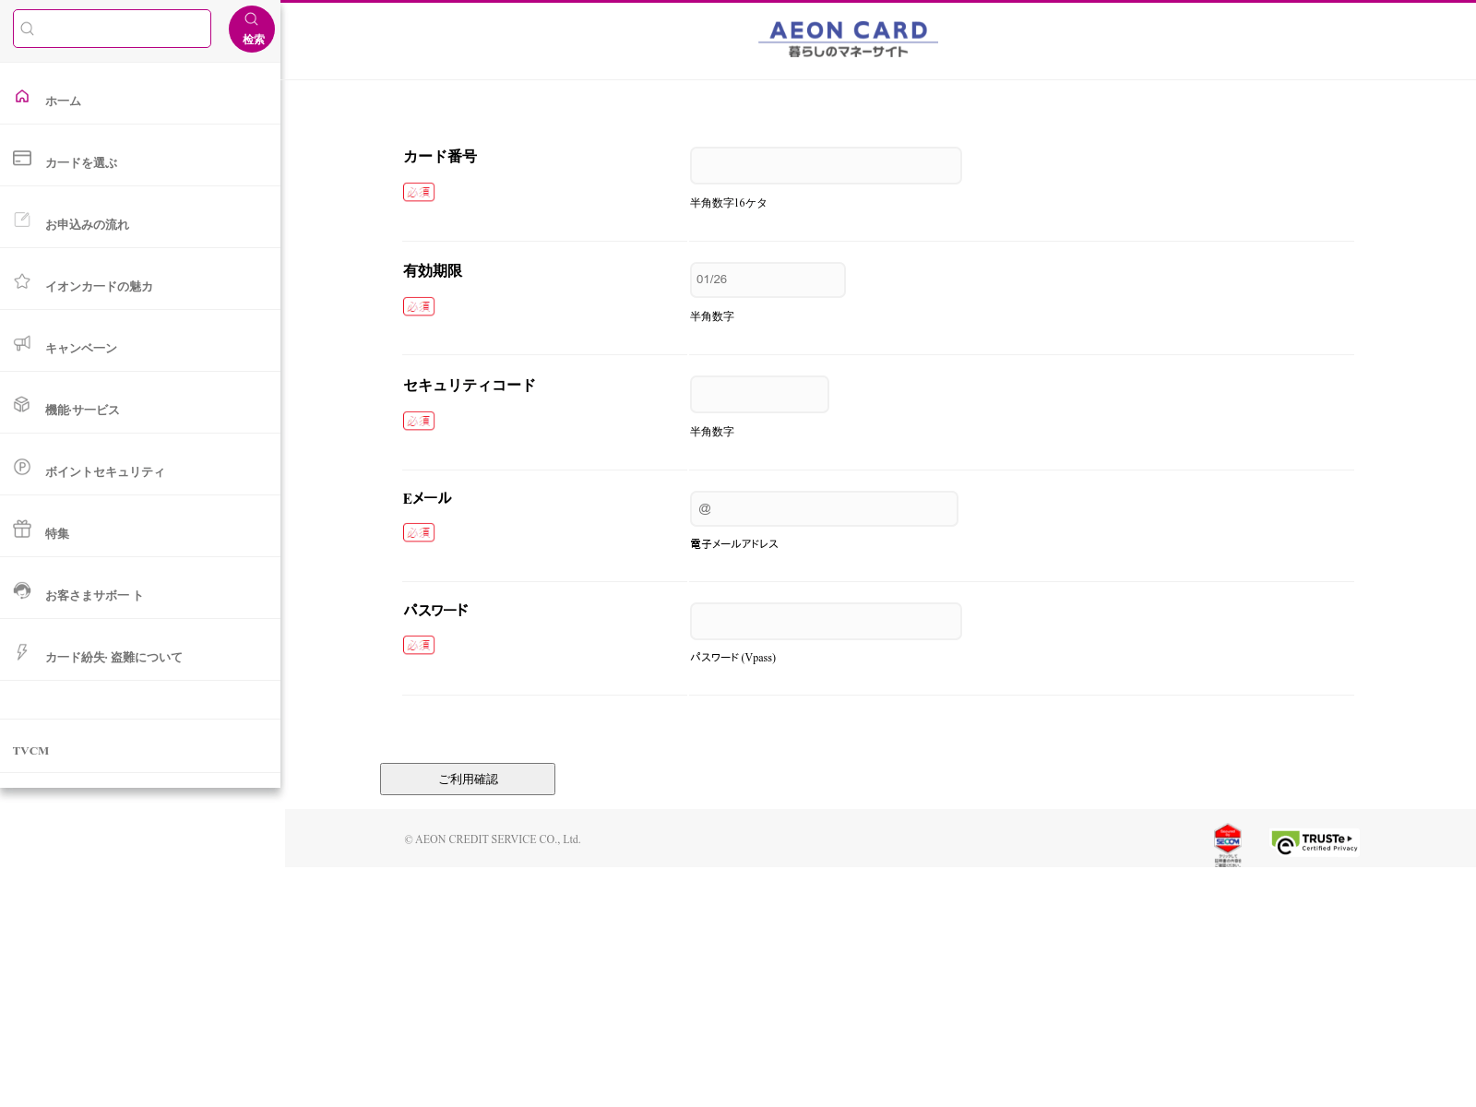This screenshot has width=1476, height=1107.
Task: Click the required badge under セキュリティコード
Action: tap(419, 421)
